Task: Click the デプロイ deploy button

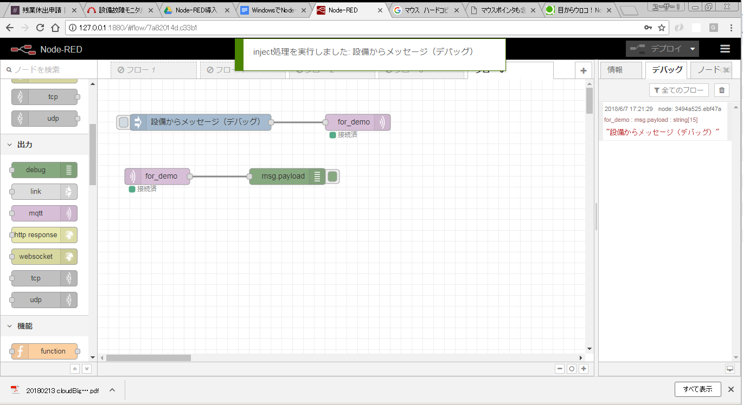Action: coord(656,49)
